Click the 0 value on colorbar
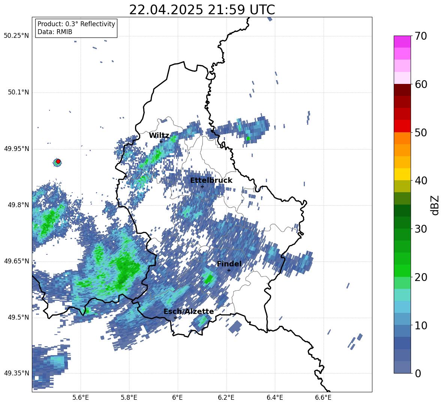Image resolution: width=444 pixels, height=405 pixels. click(x=418, y=373)
